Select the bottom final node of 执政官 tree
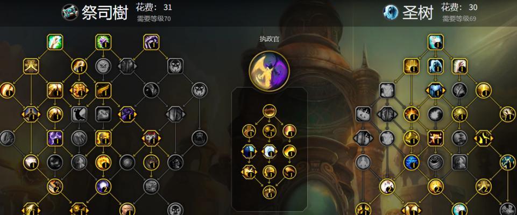517x215 pixels. click(x=270, y=192)
